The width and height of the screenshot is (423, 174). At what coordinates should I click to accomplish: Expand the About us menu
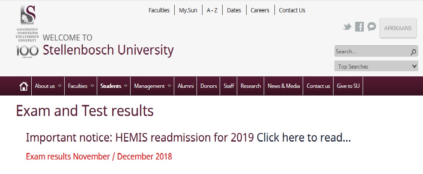[48, 86]
